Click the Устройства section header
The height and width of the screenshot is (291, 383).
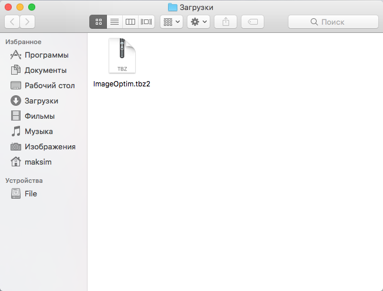[24, 180]
